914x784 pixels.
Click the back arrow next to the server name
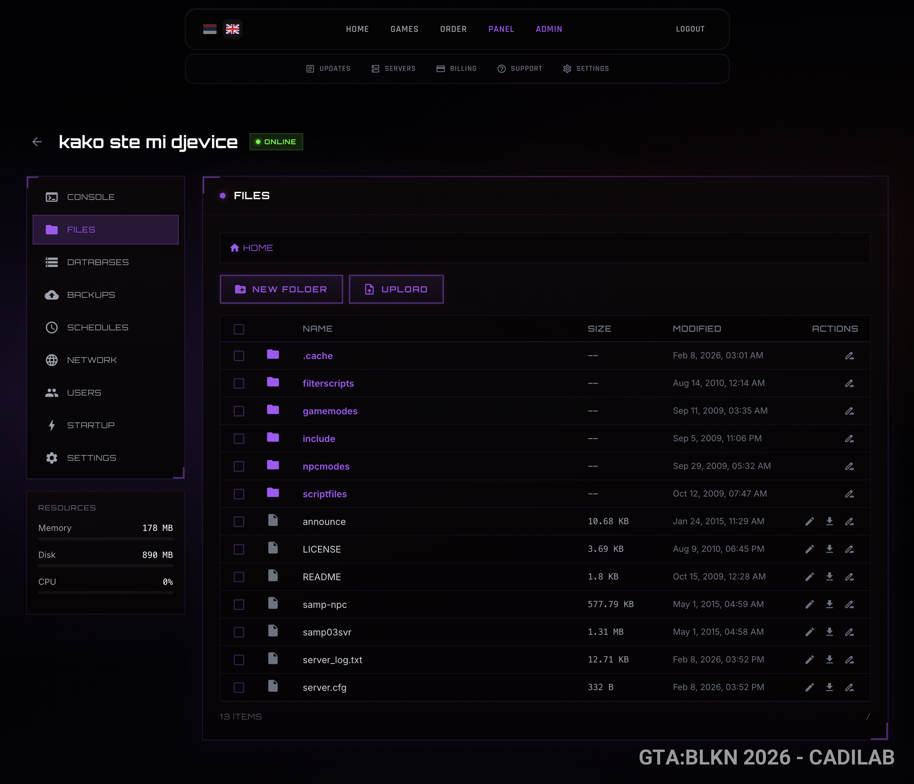pos(37,141)
